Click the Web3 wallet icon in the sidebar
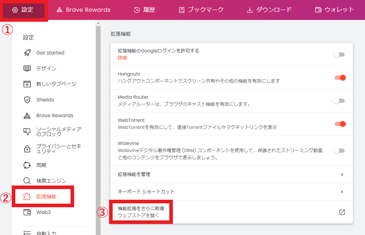This screenshot has height=235, width=365. (27, 212)
